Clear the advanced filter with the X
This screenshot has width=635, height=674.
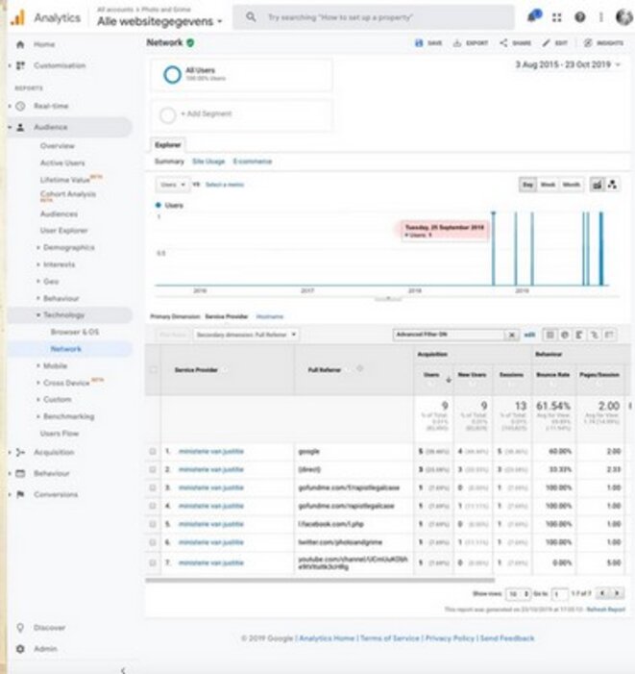click(512, 335)
